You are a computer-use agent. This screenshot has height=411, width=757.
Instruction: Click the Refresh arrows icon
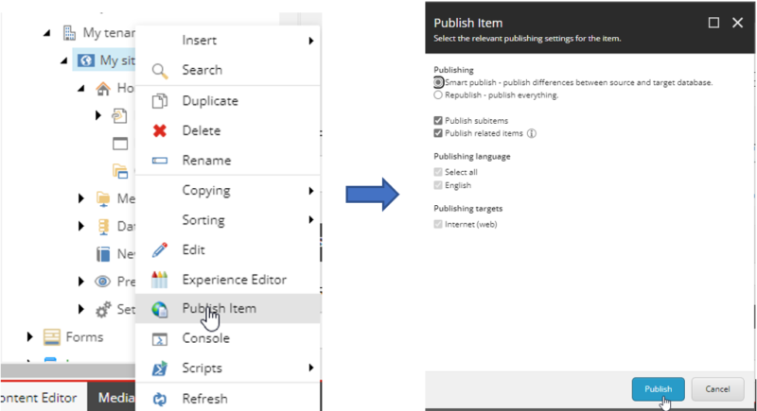click(x=159, y=399)
